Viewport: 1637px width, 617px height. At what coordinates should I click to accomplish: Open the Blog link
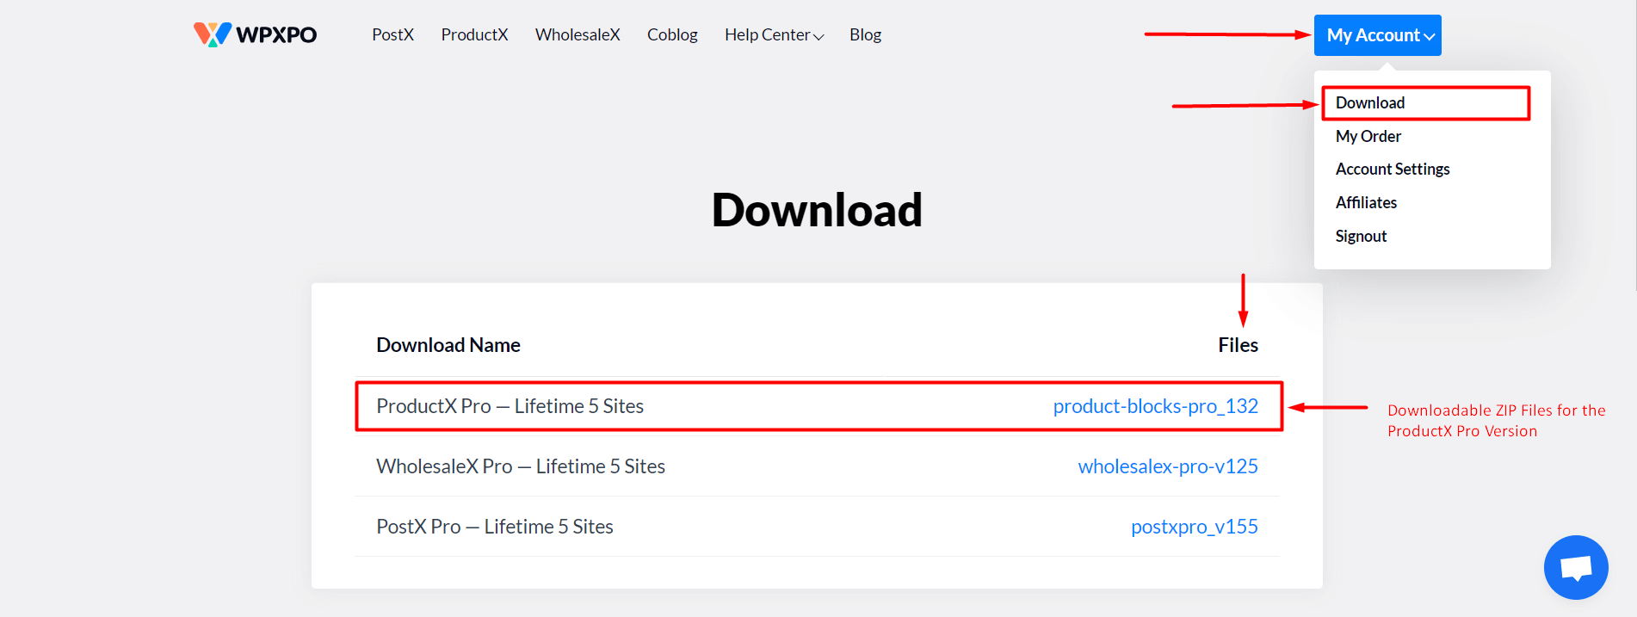tap(865, 34)
